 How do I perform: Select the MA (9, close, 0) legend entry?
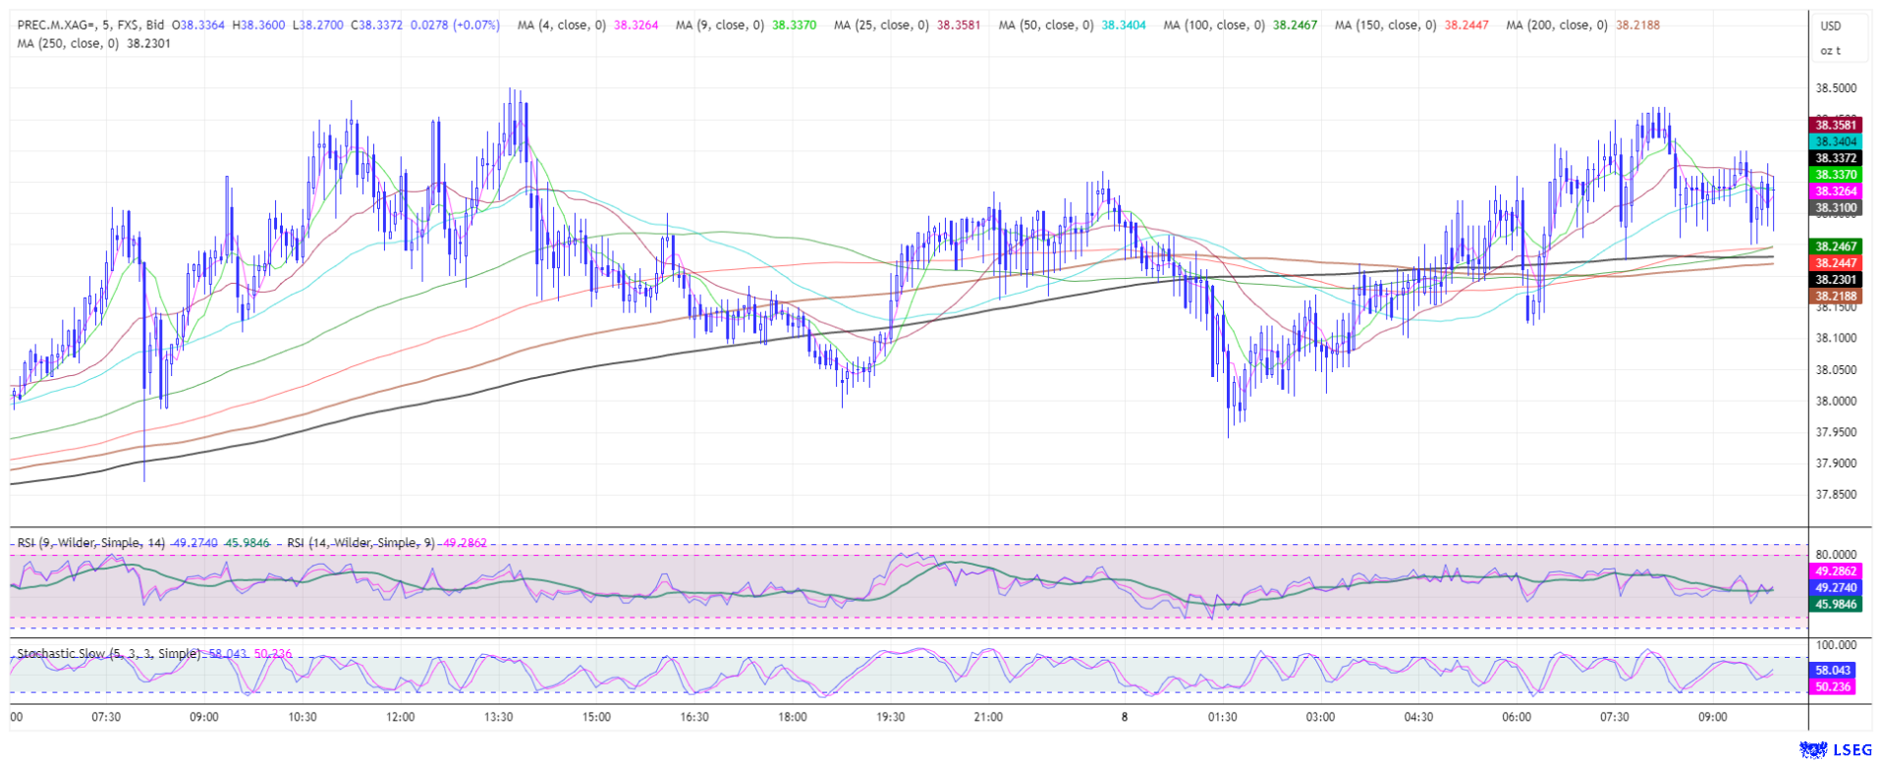click(719, 25)
